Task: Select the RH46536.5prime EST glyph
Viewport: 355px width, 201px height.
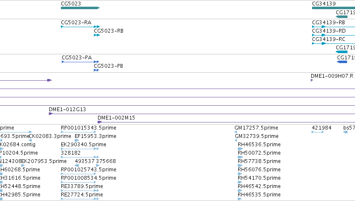Action: (240, 149)
